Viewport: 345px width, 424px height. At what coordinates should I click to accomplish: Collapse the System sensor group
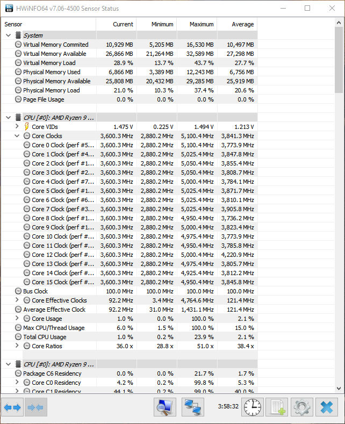tap(8, 35)
